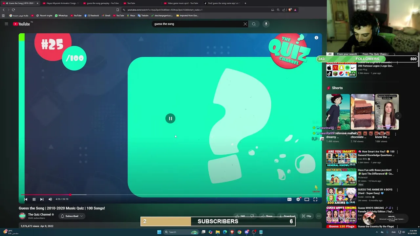Play the Have Fun with these puzzles video
The width and height of the screenshot is (420, 236).
coord(341,177)
